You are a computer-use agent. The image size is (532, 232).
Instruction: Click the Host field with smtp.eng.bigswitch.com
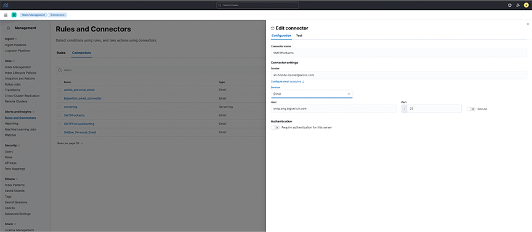pyautogui.click(x=334, y=109)
